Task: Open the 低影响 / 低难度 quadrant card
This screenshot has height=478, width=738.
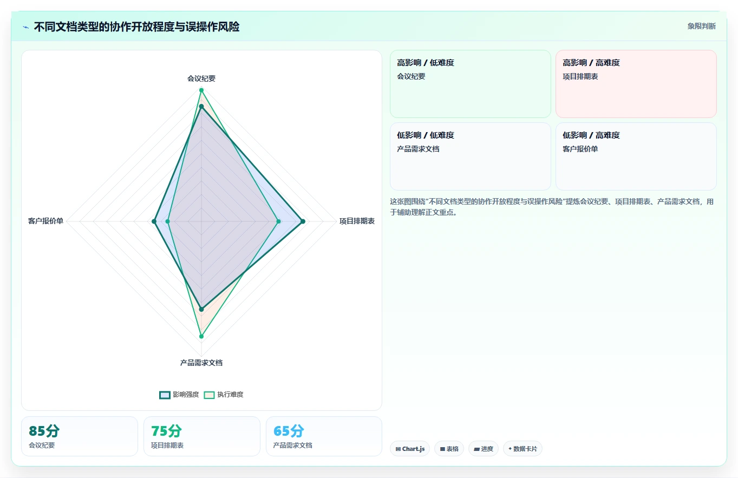Action: tap(471, 156)
